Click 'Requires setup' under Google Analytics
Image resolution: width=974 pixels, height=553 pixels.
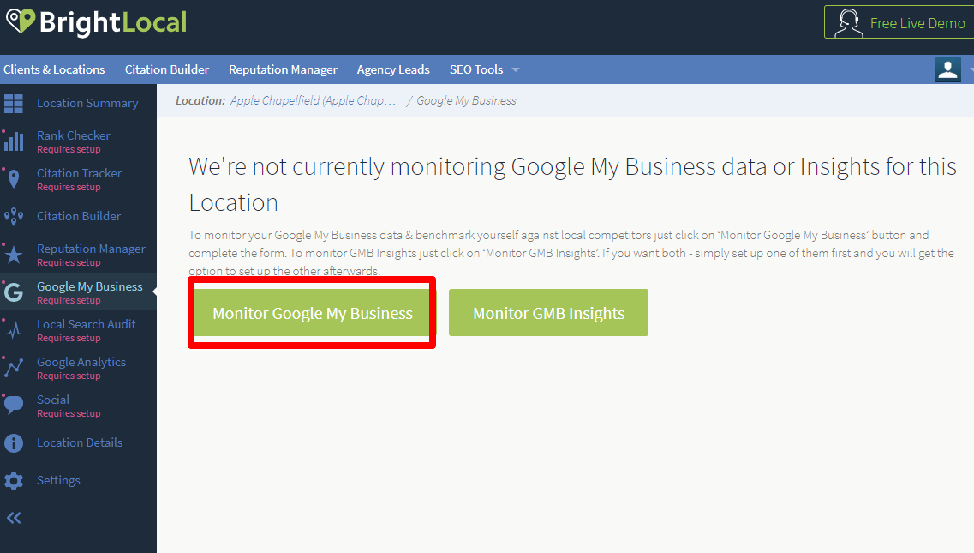[69, 376]
